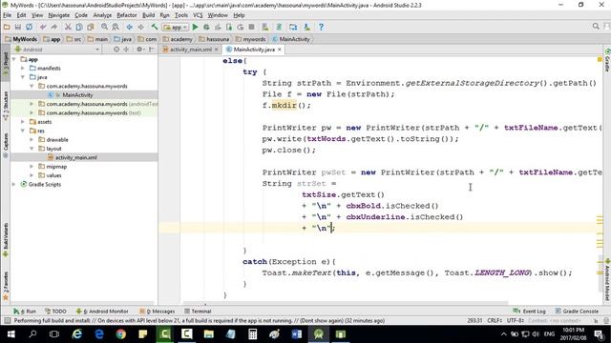Screen dimensions: 611x343
Task: Click the CRLF line separator in status bar
Action: pyautogui.click(x=495, y=320)
